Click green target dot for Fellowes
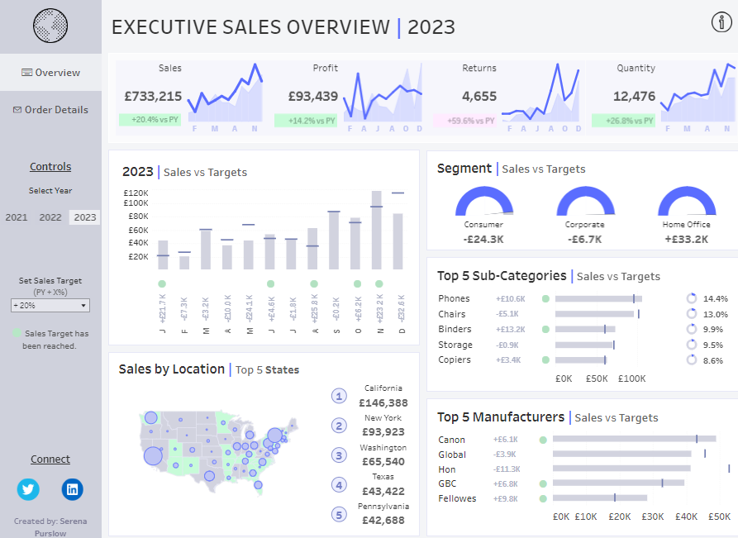This screenshot has width=738, height=538. 543,499
